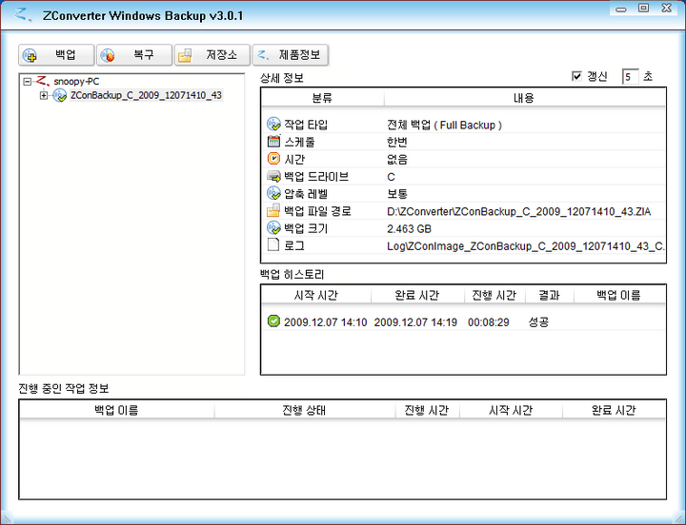Select the 시간 value '없음'
The height and width of the screenshot is (525, 686).
[397, 160]
